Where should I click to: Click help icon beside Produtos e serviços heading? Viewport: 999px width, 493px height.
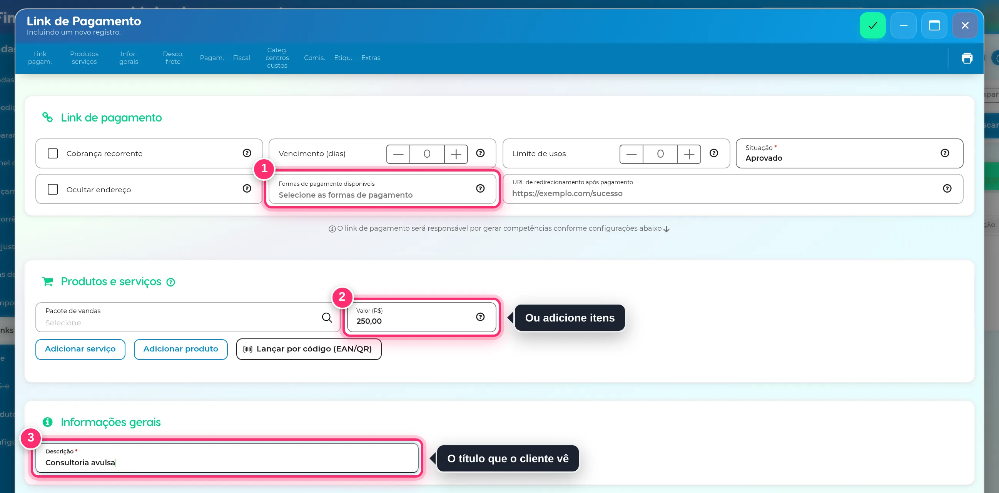[170, 282]
